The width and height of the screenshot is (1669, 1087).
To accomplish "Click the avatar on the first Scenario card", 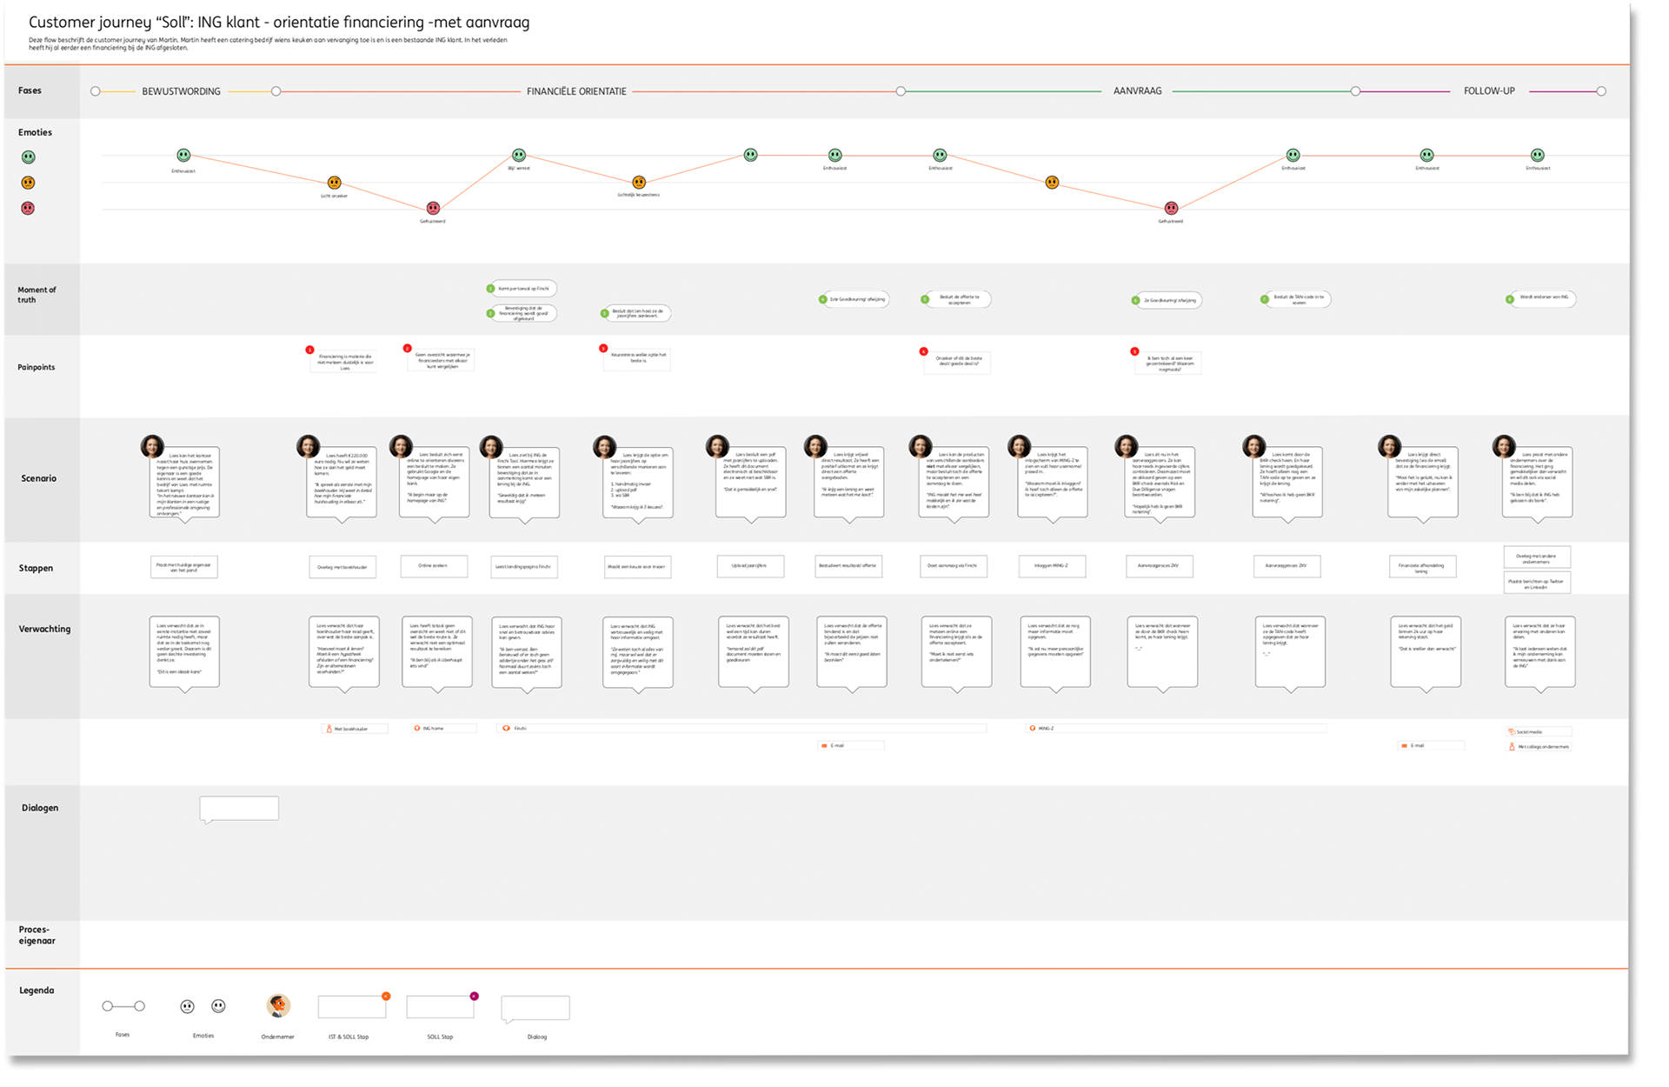I will coord(152,446).
